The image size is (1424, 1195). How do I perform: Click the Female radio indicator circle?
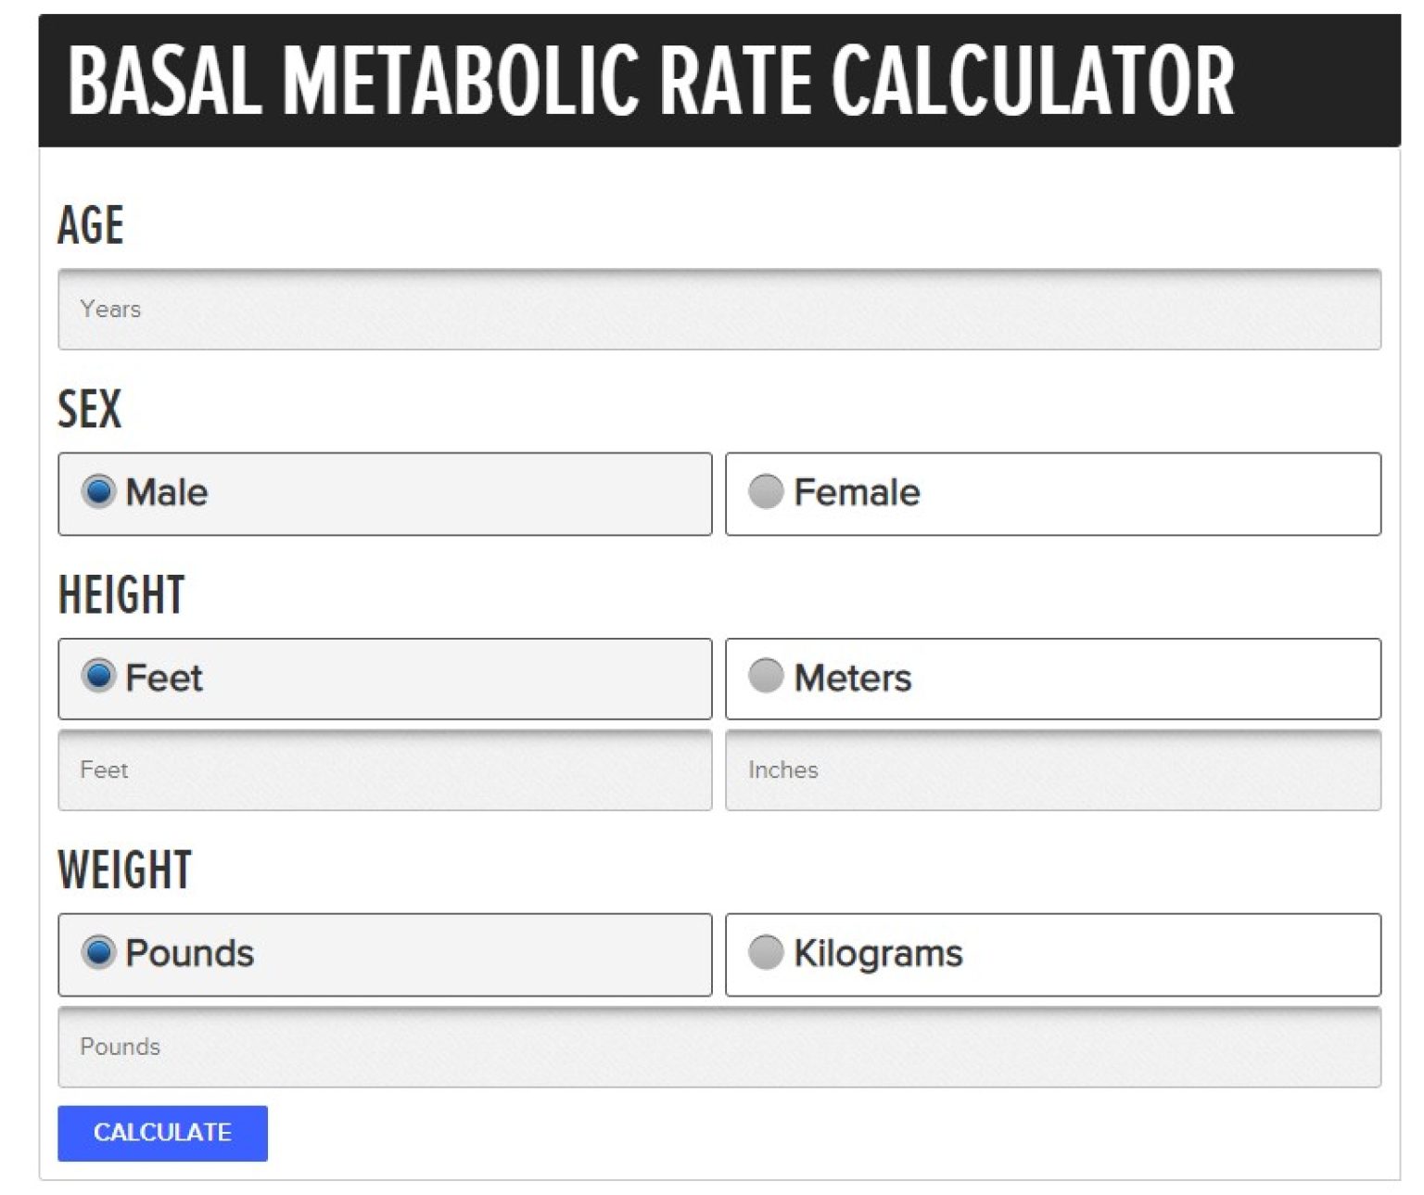[769, 493]
